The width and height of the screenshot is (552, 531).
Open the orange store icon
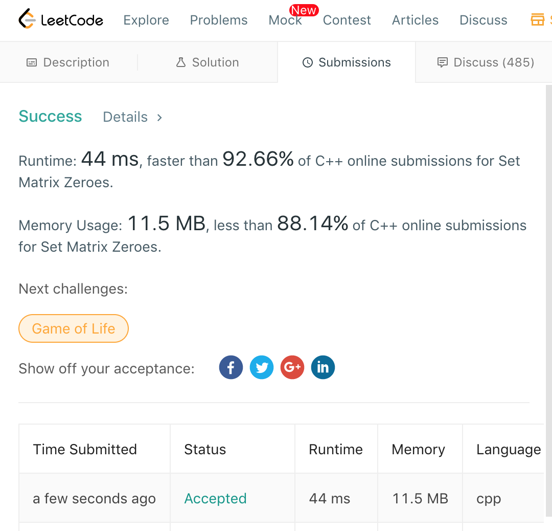tap(538, 20)
